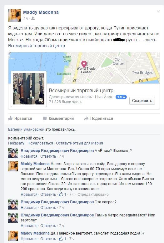The image size is (164, 243).
Task: Click the Поделиться share arrow icon
Action: pos(86,119)
